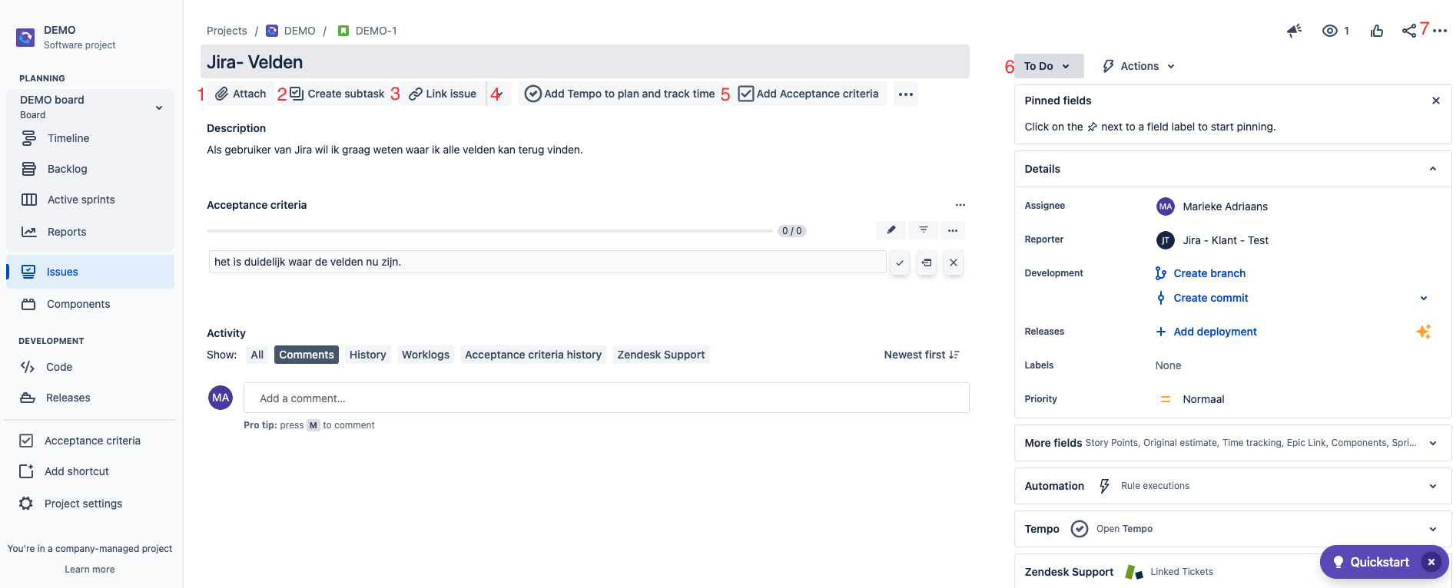1453x588 pixels.
Task: Click Add Acceptance criteria button
Action: [x=808, y=94]
